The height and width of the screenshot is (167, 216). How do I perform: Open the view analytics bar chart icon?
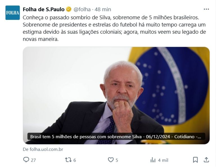coord(153,160)
